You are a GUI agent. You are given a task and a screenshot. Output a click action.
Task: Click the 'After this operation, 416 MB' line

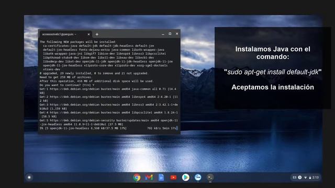(x=96, y=81)
